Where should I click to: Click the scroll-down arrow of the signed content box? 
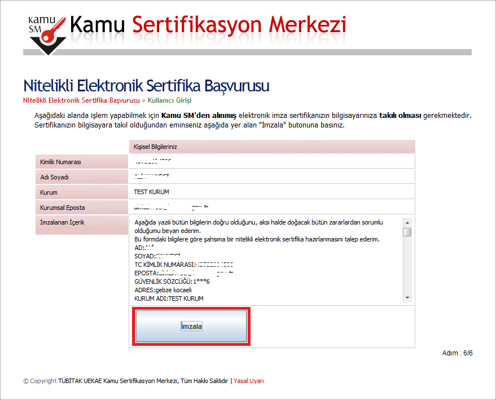click(x=407, y=298)
